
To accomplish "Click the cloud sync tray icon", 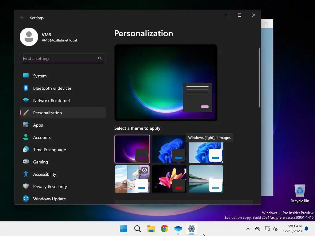I will click(x=258, y=229).
